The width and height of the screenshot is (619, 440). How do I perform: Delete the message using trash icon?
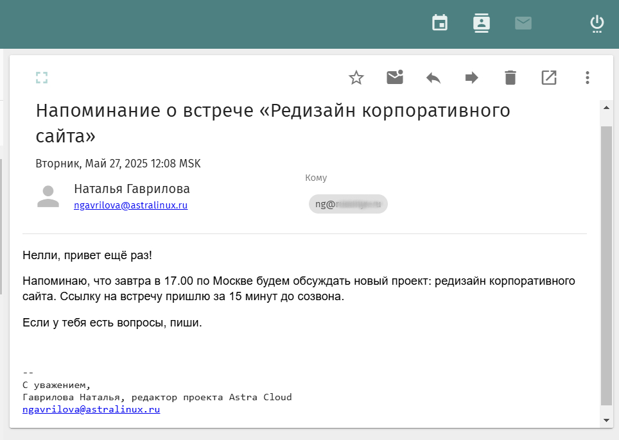(510, 78)
